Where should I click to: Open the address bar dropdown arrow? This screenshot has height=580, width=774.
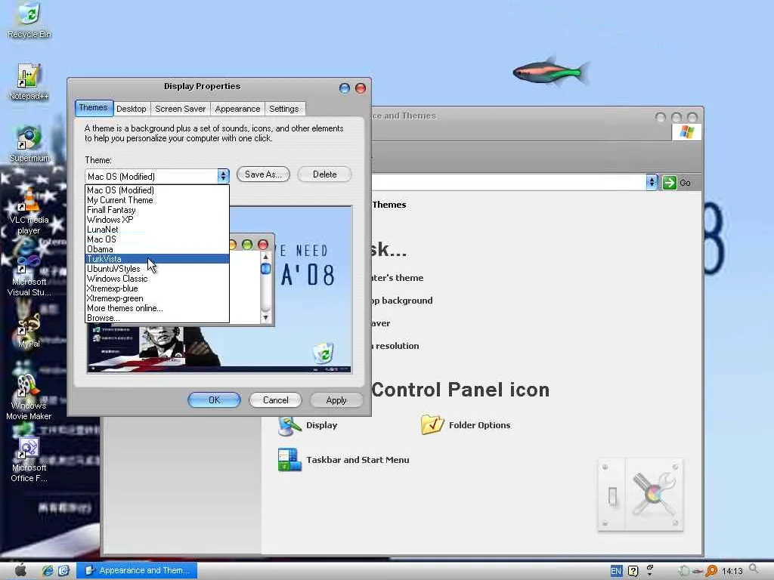[x=652, y=183]
